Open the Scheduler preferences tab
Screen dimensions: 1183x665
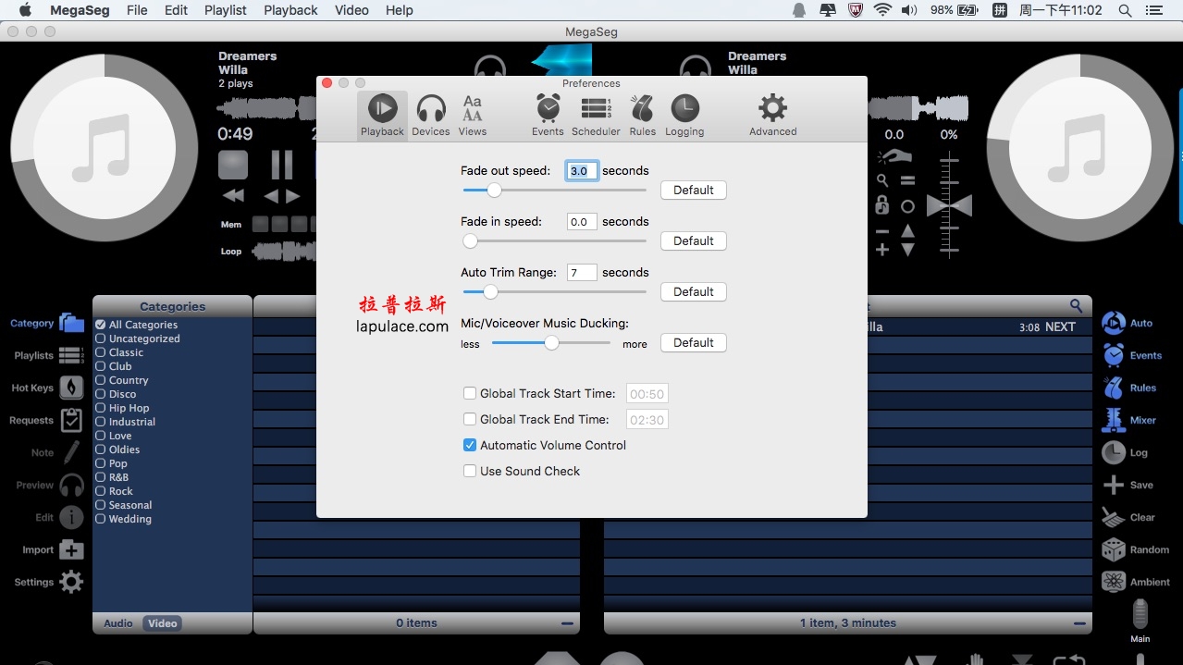(596, 116)
